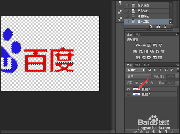Filter layers by adjustment layers icon

[155, 70]
